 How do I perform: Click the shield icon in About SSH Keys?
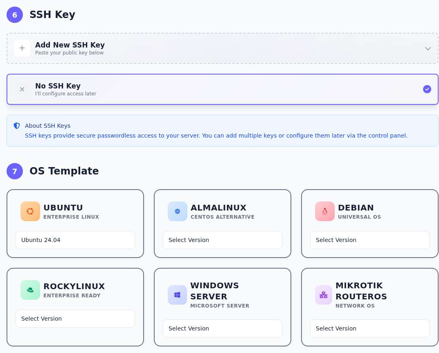(x=17, y=126)
